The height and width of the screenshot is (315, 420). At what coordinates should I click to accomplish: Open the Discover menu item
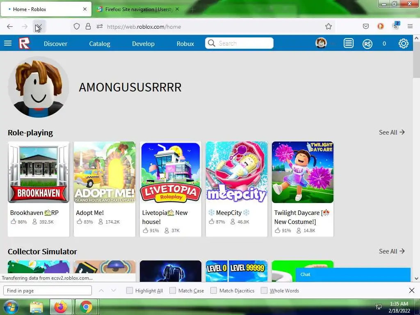(55, 43)
